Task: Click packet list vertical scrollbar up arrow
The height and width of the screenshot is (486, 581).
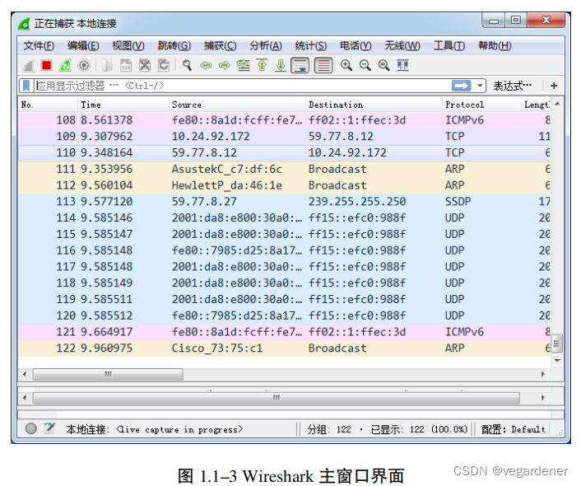Action: [557, 104]
